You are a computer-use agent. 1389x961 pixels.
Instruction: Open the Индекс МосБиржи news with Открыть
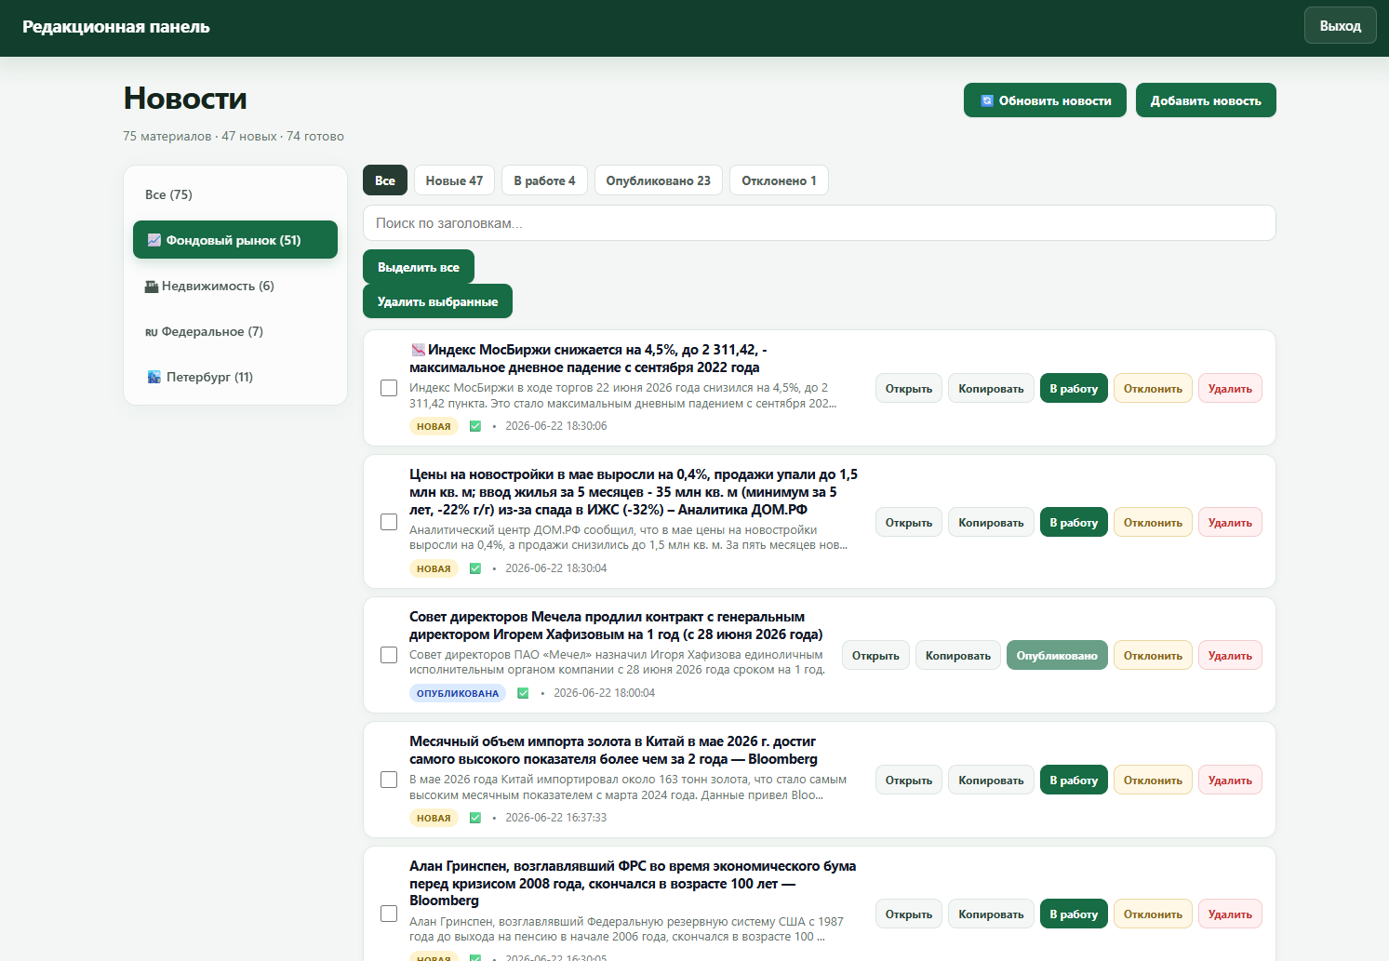coord(909,389)
